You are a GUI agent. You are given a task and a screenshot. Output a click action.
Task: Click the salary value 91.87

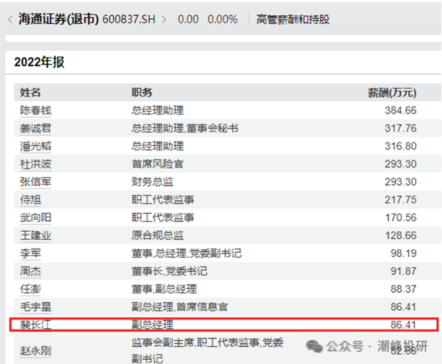(403, 272)
